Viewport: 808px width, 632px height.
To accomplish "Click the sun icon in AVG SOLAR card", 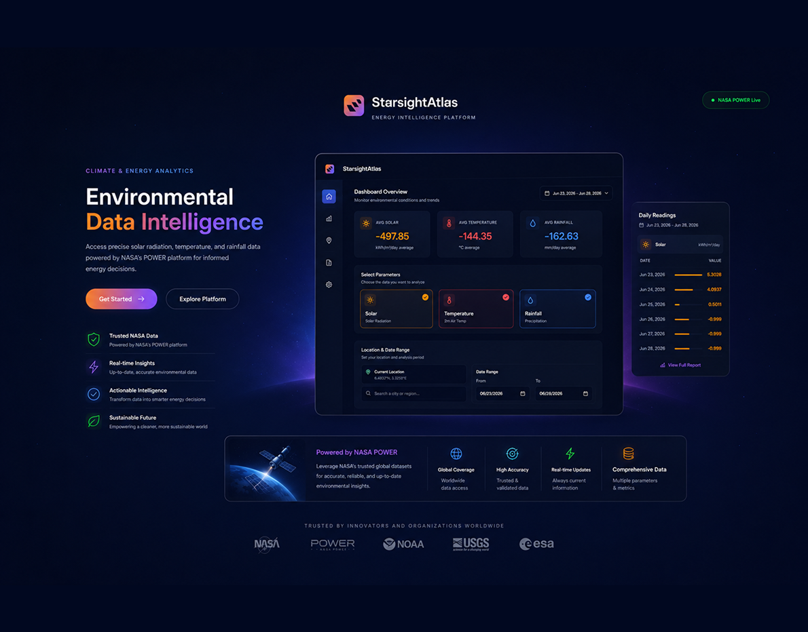I will click(366, 223).
